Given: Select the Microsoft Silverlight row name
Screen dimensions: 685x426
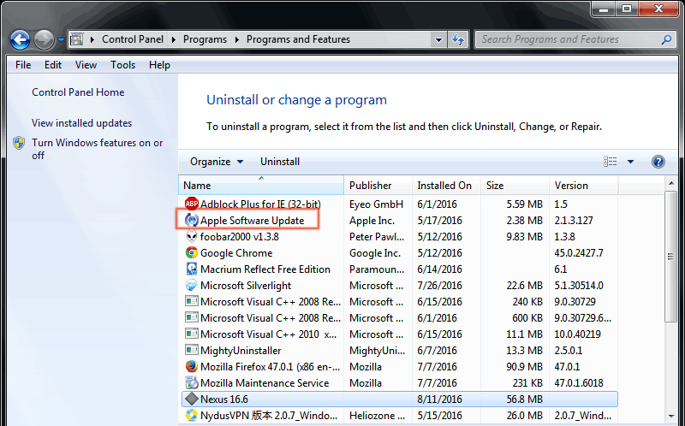Looking at the screenshot, I should (246, 286).
